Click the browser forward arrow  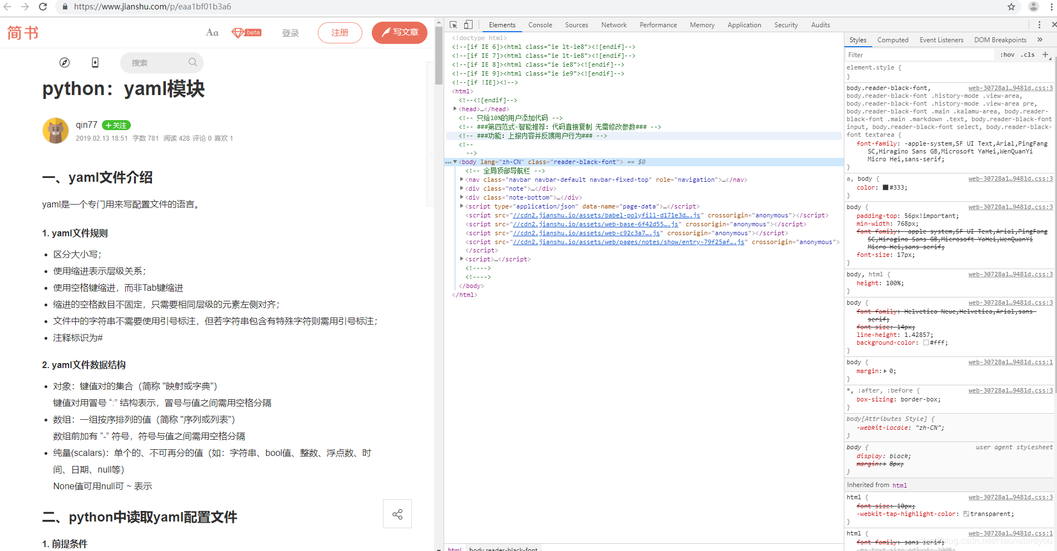click(x=25, y=7)
